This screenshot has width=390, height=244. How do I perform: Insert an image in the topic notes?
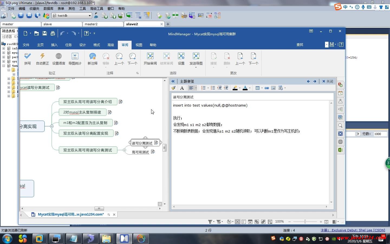pos(273,88)
